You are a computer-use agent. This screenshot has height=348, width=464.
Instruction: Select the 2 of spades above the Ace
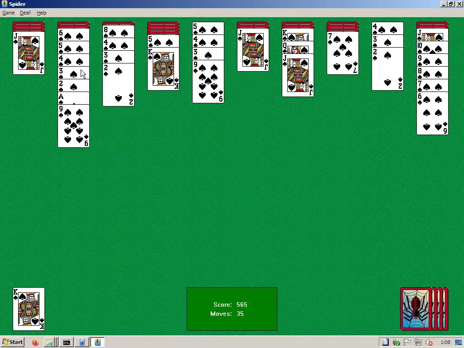73,86
